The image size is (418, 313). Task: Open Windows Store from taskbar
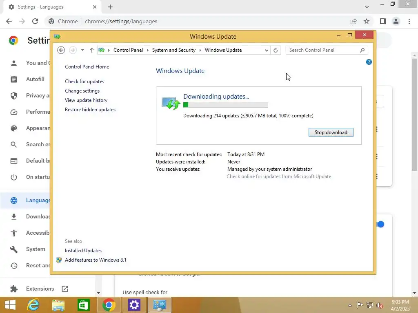[x=83, y=305]
